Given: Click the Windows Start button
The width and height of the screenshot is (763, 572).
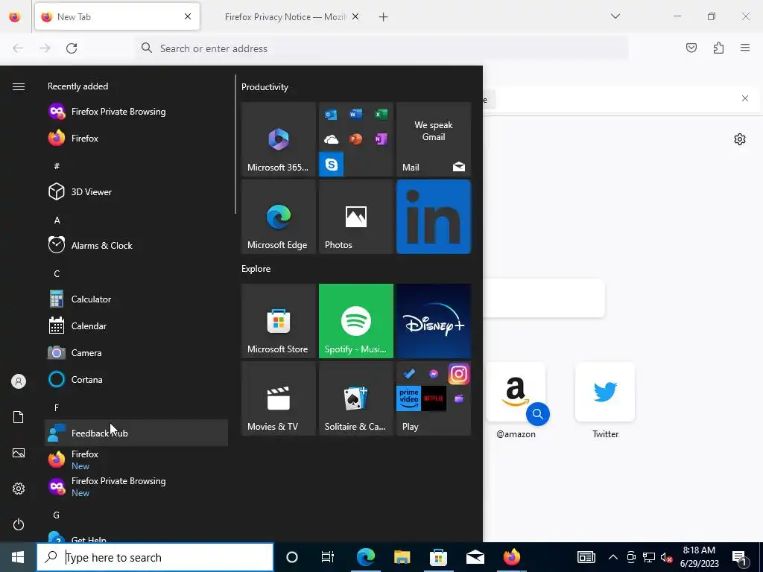Looking at the screenshot, I should 18,557.
